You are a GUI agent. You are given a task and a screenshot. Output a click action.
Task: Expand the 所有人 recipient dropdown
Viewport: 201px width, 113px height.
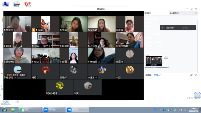[x=157, y=75]
